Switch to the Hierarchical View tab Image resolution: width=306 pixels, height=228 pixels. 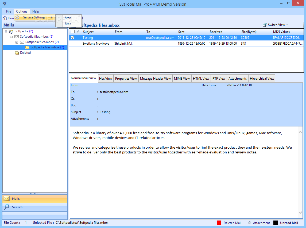262,79
